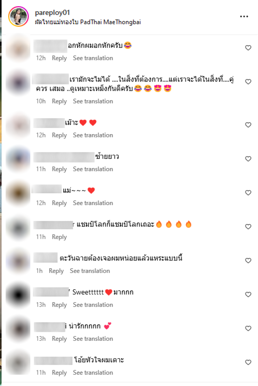258x386 pixels.
Task: Open location ผัดไทยแม่ทองใบ PadThai MaeThongbai
Action: [88, 22]
